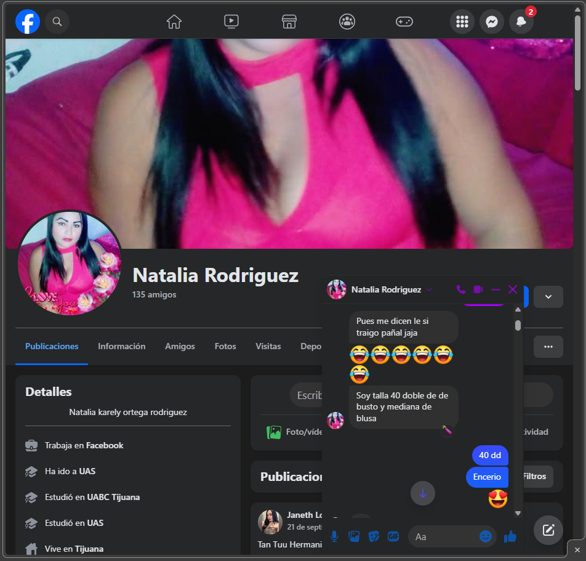Viewport: 586px width, 561px height.
Task: Open the Información tab
Action: tap(121, 346)
